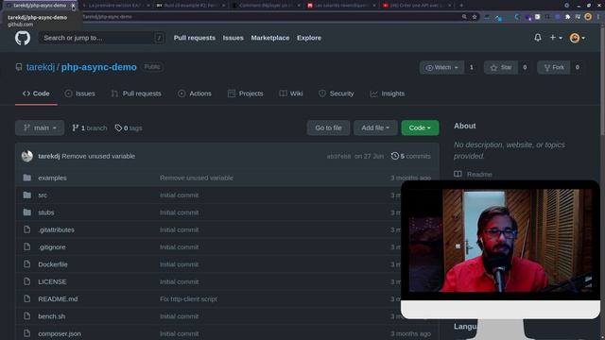The height and width of the screenshot is (340, 605).
Task: Switch to the Insights tab
Action: [388, 93]
